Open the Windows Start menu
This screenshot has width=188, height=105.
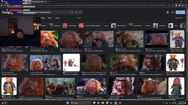click(68, 103)
